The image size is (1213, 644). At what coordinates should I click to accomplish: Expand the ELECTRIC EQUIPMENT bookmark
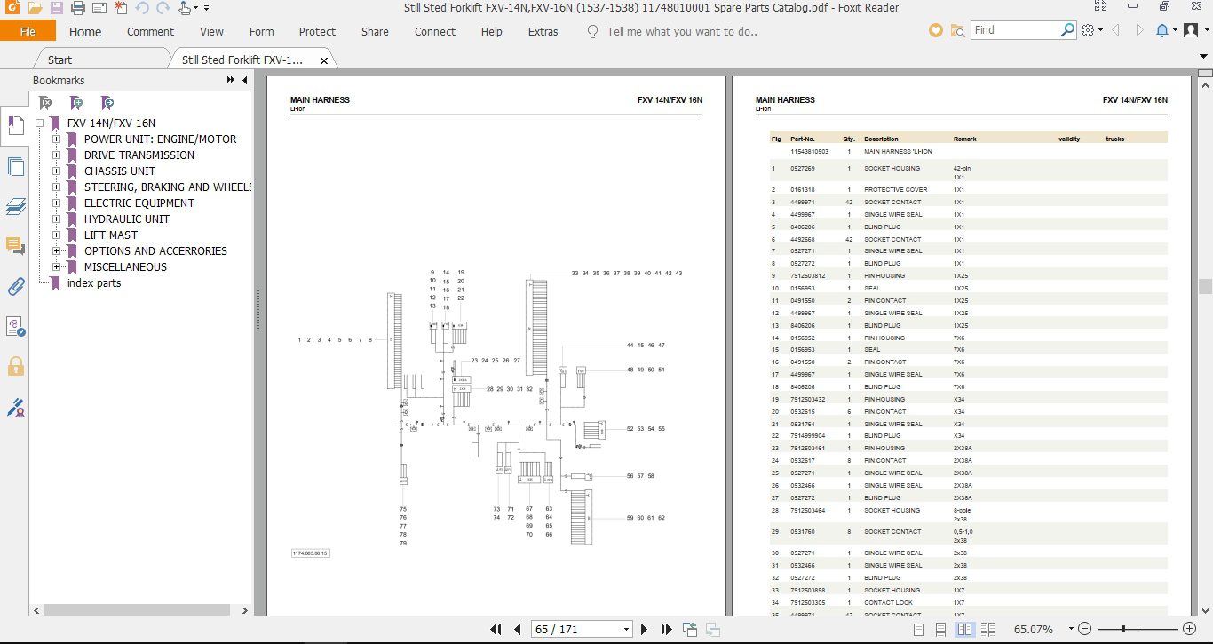click(56, 203)
